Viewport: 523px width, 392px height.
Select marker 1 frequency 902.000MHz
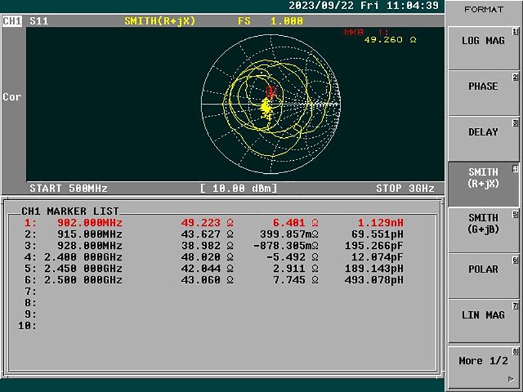point(90,223)
